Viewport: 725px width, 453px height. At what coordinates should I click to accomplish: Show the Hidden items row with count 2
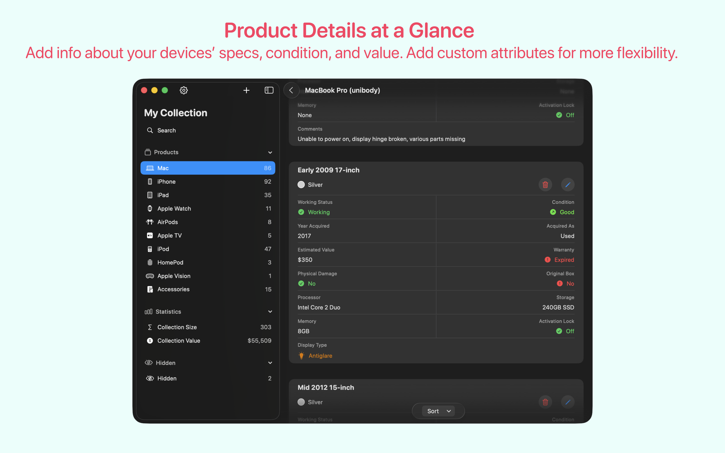(208, 379)
